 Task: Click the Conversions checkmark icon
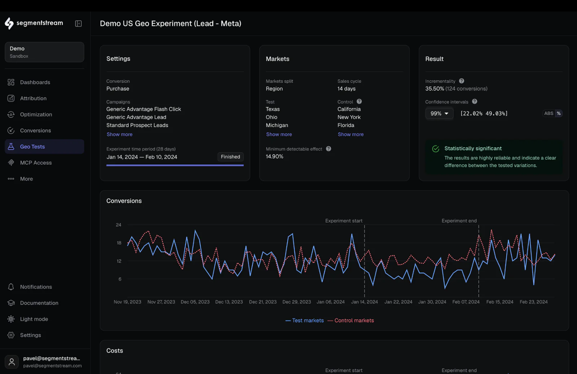click(11, 130)
